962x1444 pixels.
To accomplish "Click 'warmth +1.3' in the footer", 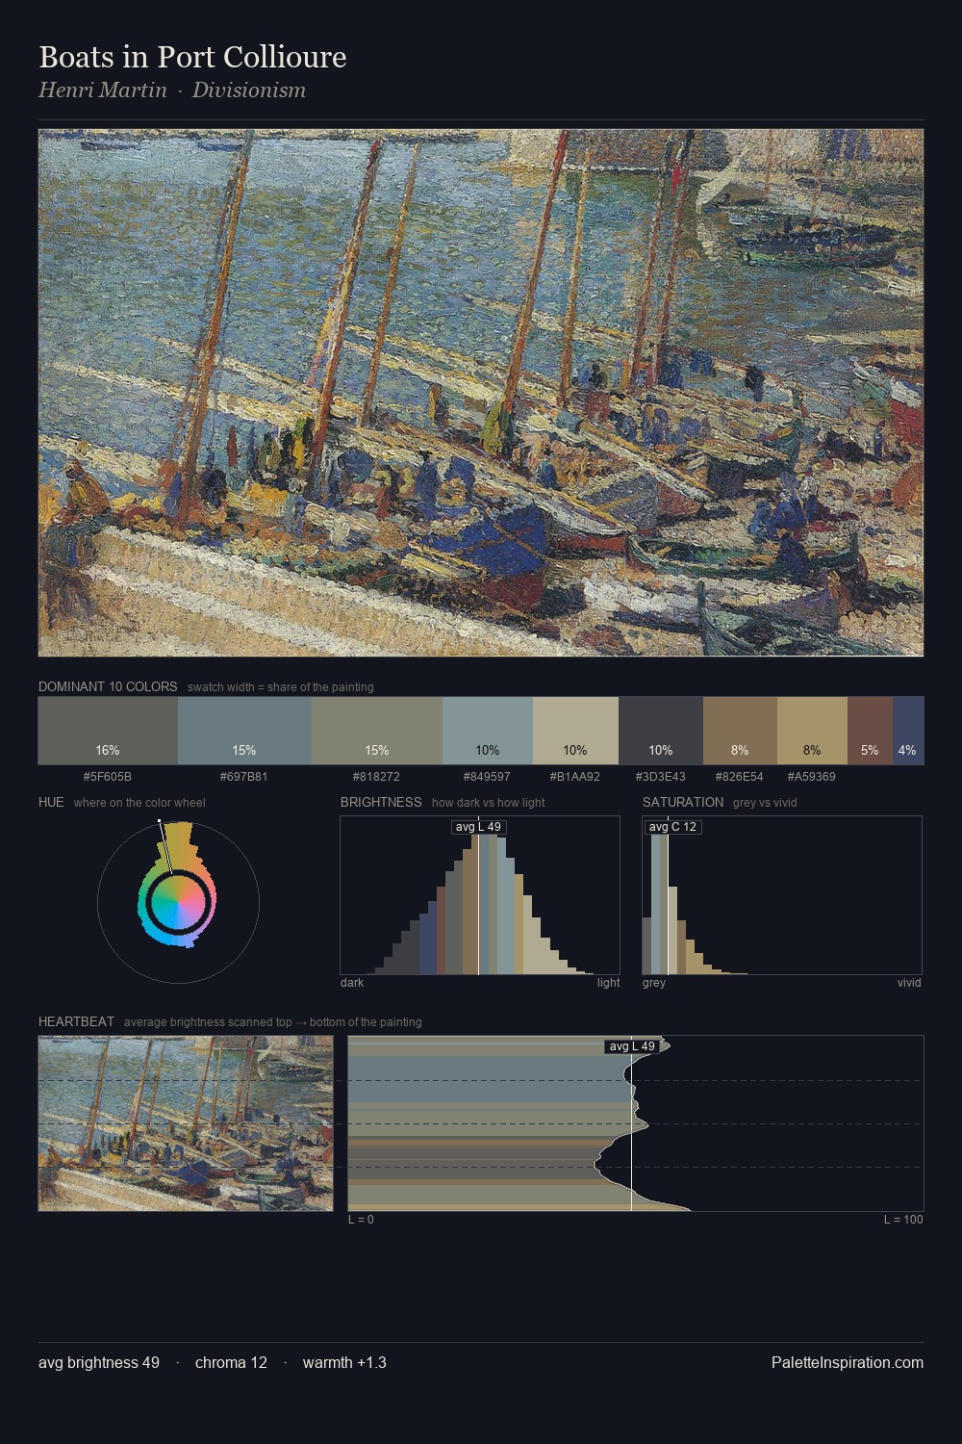I will pos(344,1362).
